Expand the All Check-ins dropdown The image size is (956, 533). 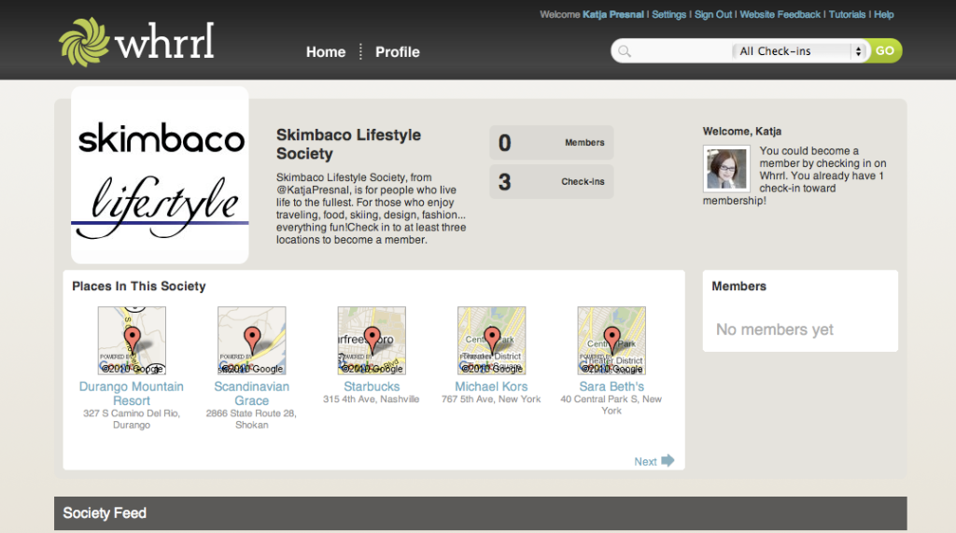coord(799,51)
